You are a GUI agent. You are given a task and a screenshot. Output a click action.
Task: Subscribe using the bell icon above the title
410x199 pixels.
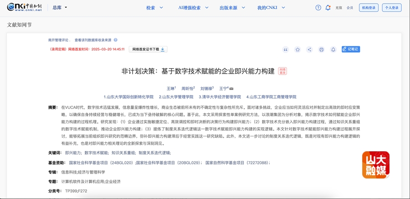333,50
